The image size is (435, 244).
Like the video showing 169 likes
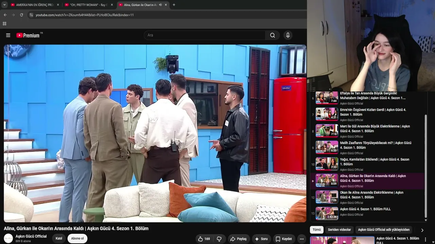pos(204,239)
